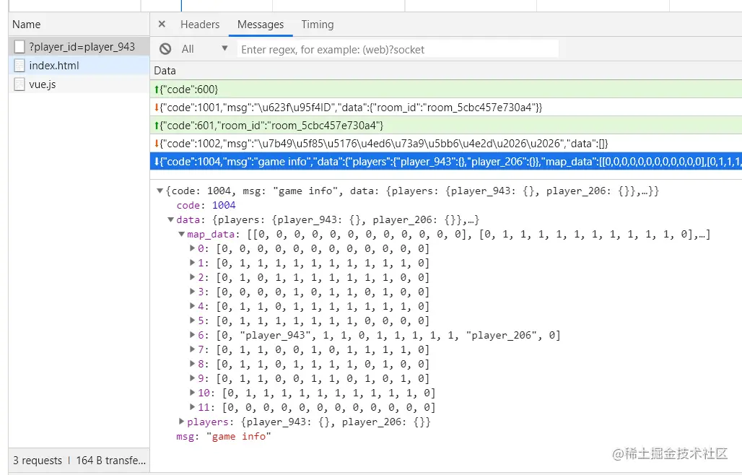Expand the players object node

click(182, 422)
